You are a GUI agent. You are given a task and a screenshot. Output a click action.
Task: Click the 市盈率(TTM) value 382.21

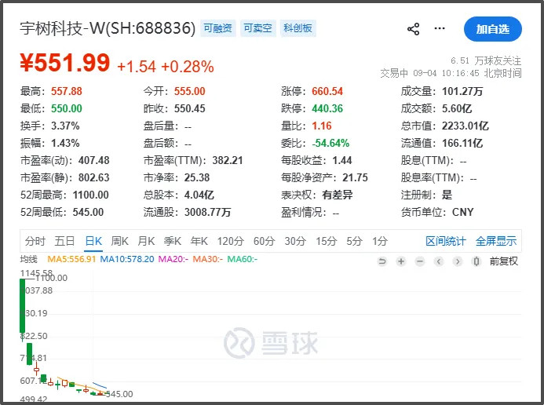(228, 160)
